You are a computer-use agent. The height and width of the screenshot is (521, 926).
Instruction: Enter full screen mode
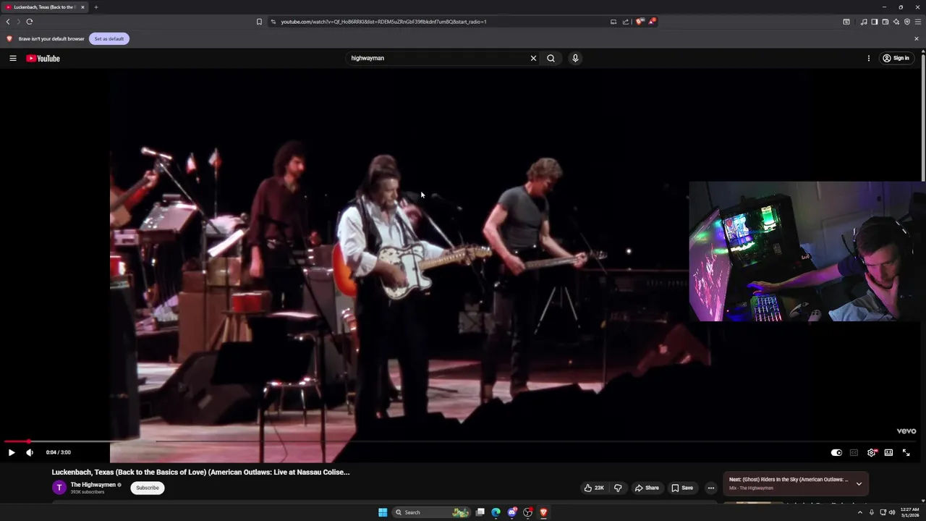tap(906, 453)
